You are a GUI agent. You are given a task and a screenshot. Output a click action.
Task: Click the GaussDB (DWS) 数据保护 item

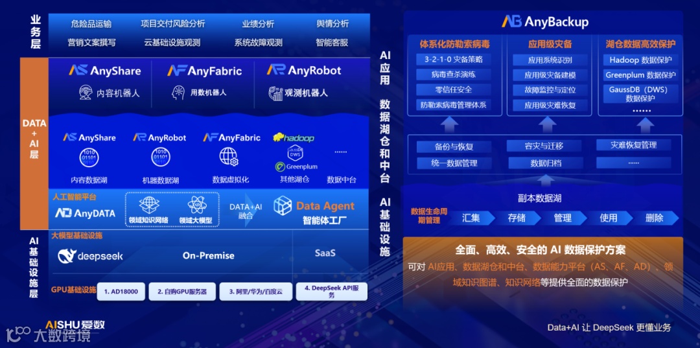(640, 94)
